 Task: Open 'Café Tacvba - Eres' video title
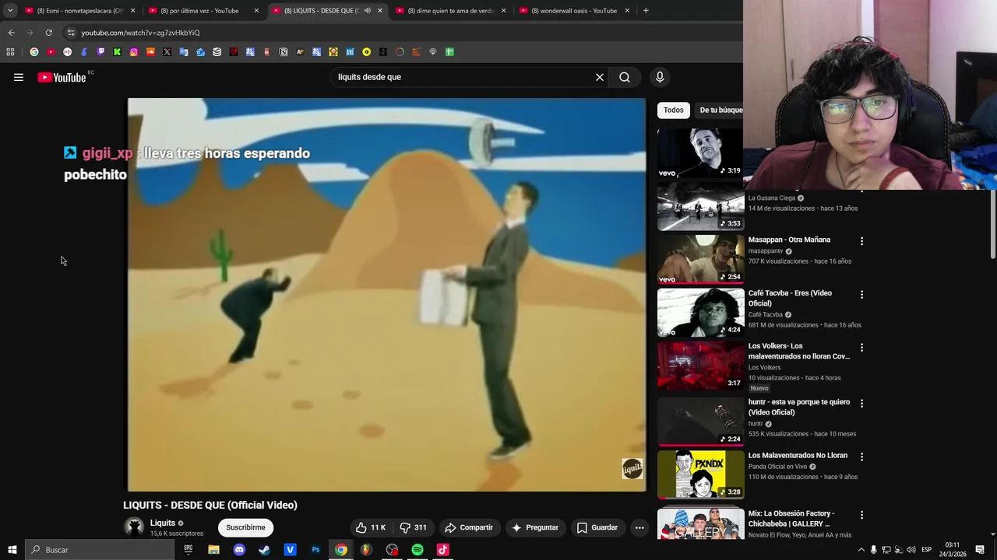click(790, 298)
